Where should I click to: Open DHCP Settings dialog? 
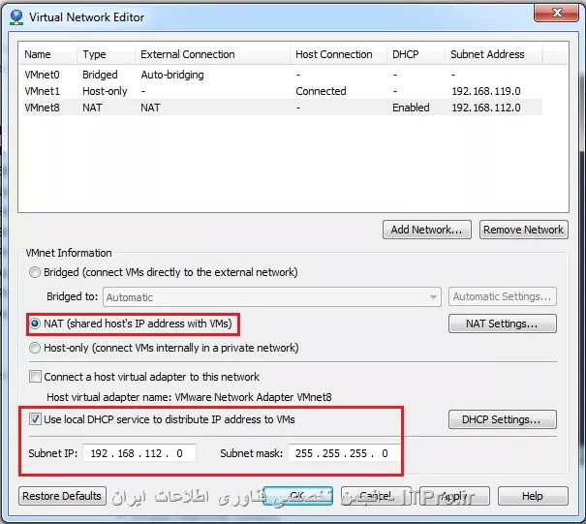click(503, 419)
